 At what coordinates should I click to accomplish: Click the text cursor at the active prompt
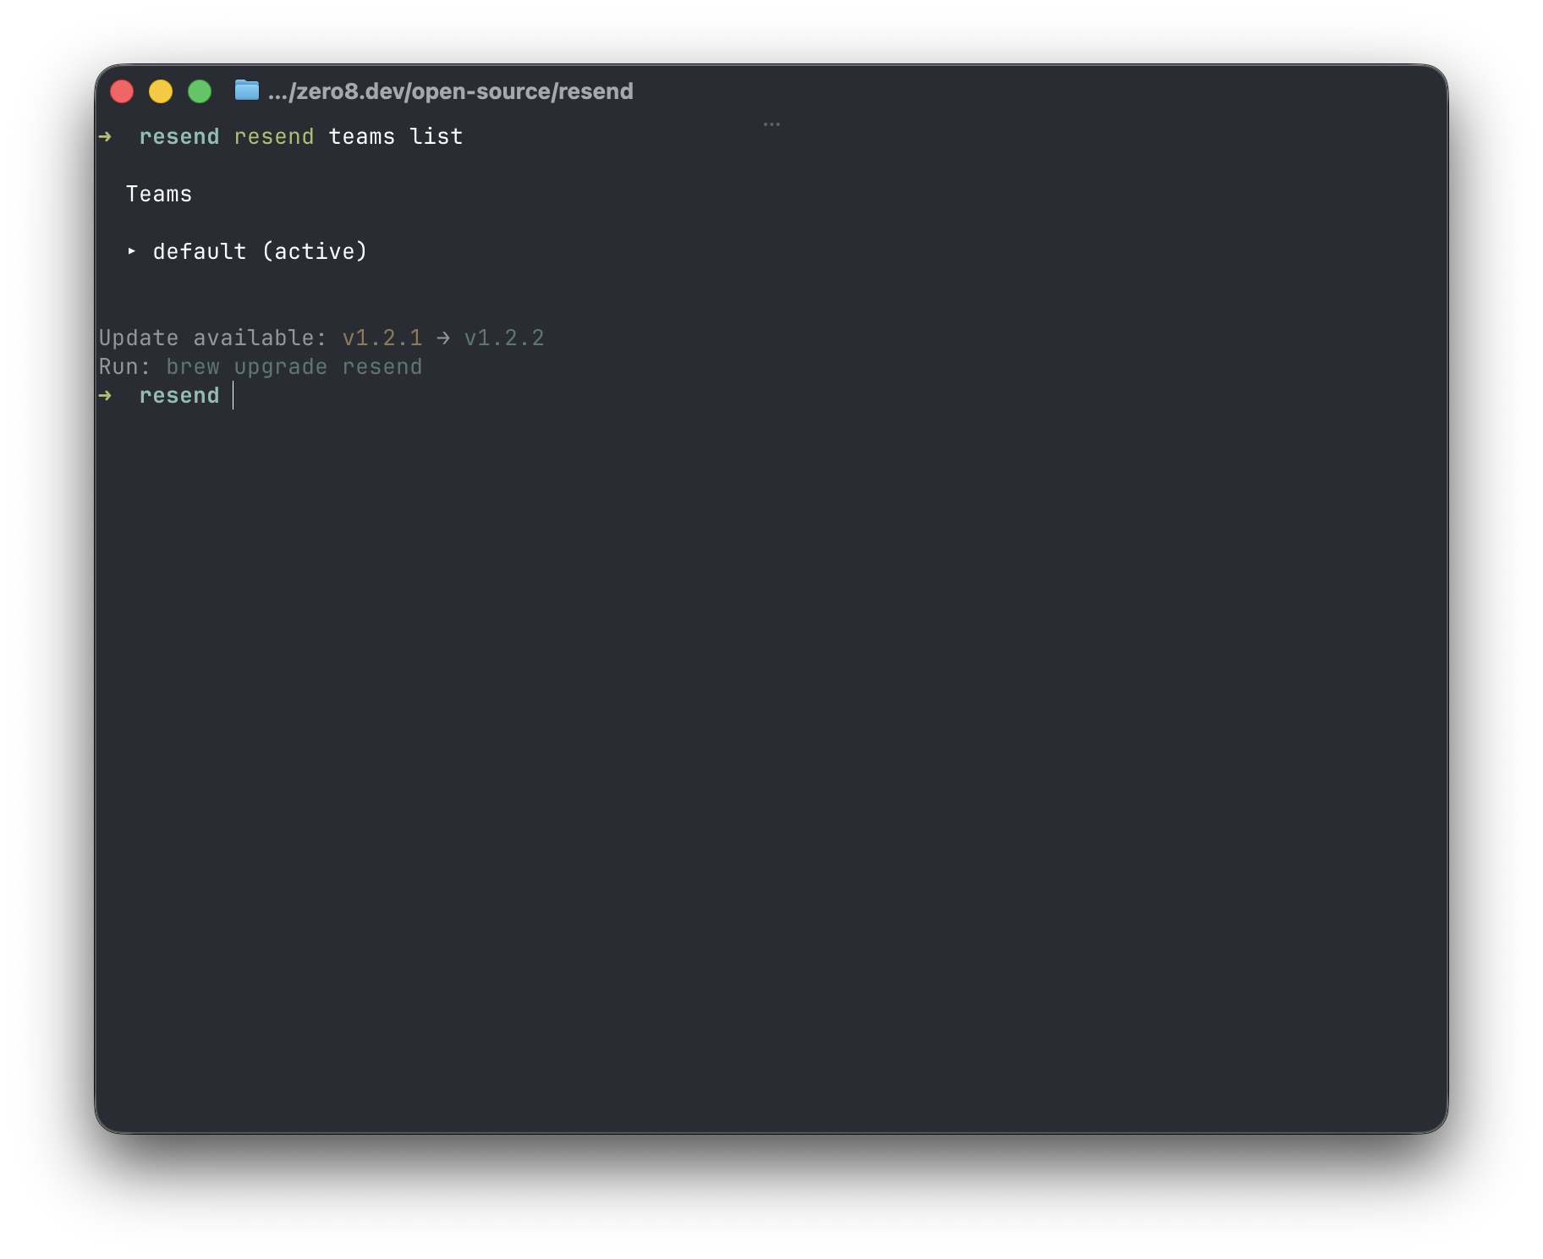click(x=233, y=395)
